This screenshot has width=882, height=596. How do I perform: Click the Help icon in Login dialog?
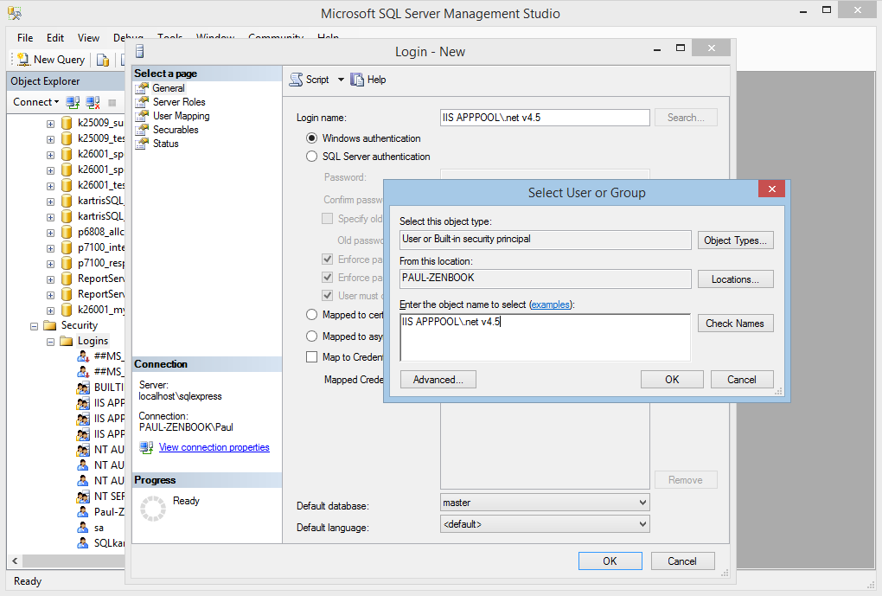pos(357,80)
